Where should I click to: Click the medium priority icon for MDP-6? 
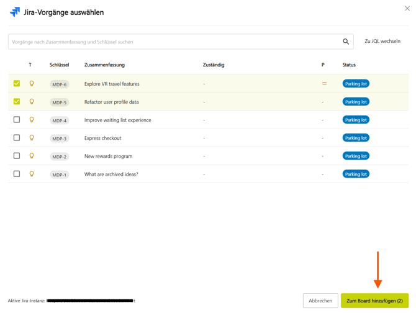(324, 83)
